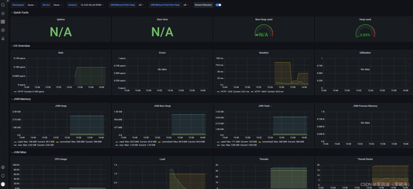Open the Server Admin shield icon
The height and width of the screenshot is (189, 413).
[3, 176]
